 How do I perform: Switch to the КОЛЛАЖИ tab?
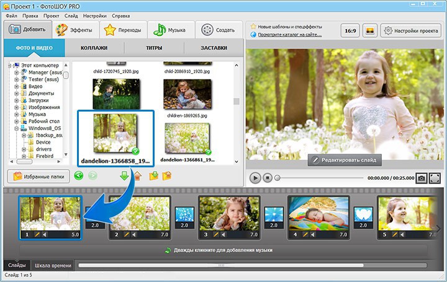94,48
